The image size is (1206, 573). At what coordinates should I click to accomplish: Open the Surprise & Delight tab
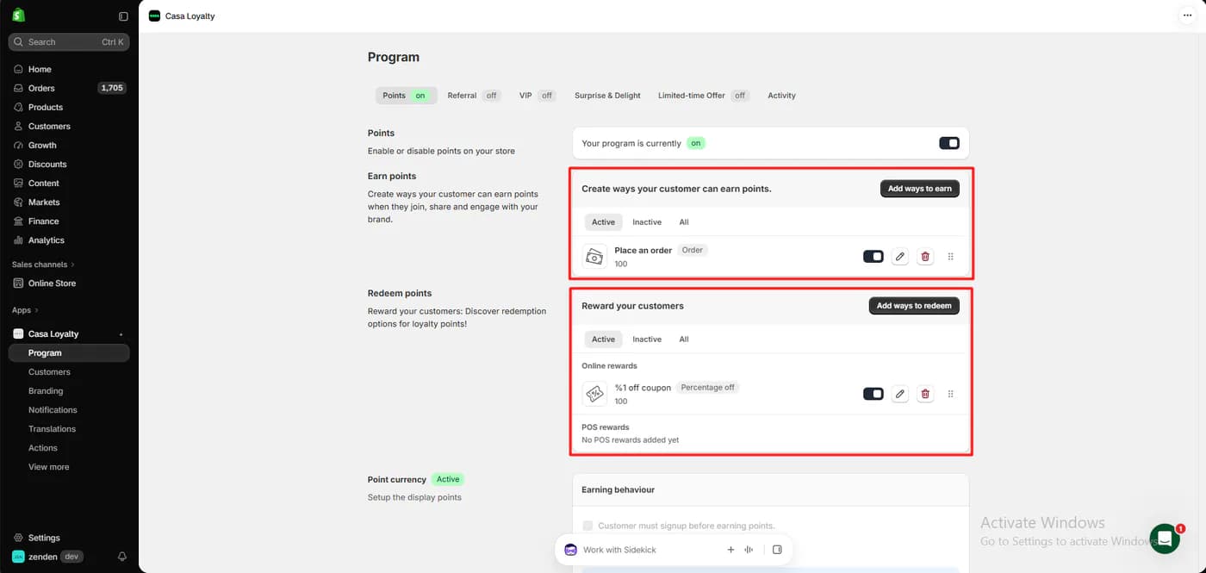coord(607,96)
